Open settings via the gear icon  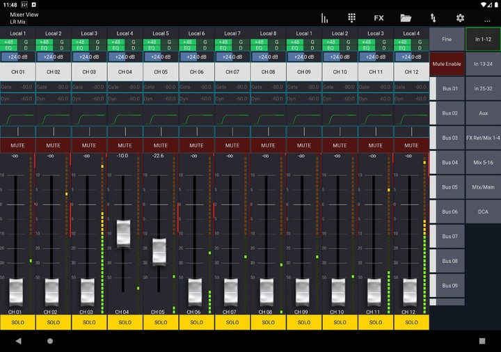[460, 18]
